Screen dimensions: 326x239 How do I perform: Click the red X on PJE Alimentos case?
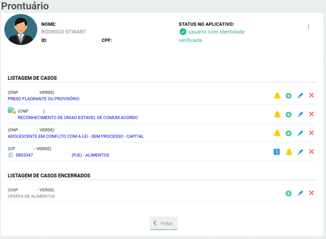pos(311,152)
